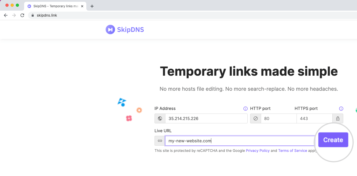Image resolution: width=357 pixels, height=176 pixels.
Task: Click the padlock icon beside HTTPS port
Action: 338,118
